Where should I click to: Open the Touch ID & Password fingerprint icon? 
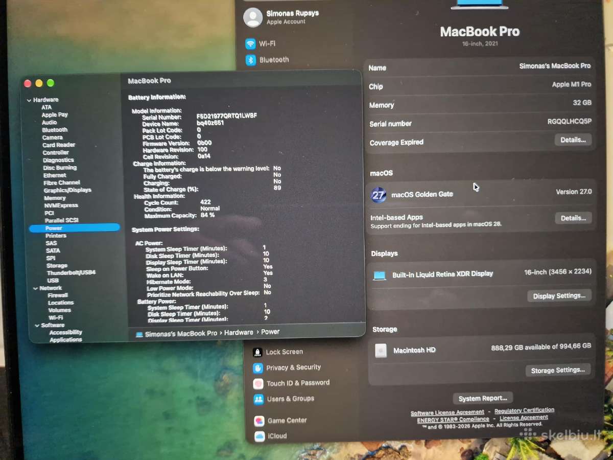tap(258, 383)
